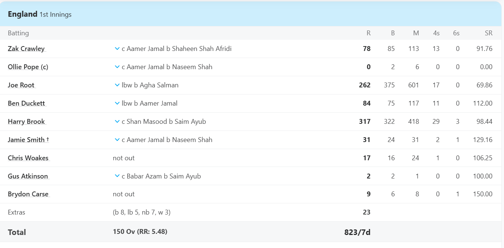Open Ollie Pope's player profile
Viewport: 504px width, 248px height.
pos(28,67)
